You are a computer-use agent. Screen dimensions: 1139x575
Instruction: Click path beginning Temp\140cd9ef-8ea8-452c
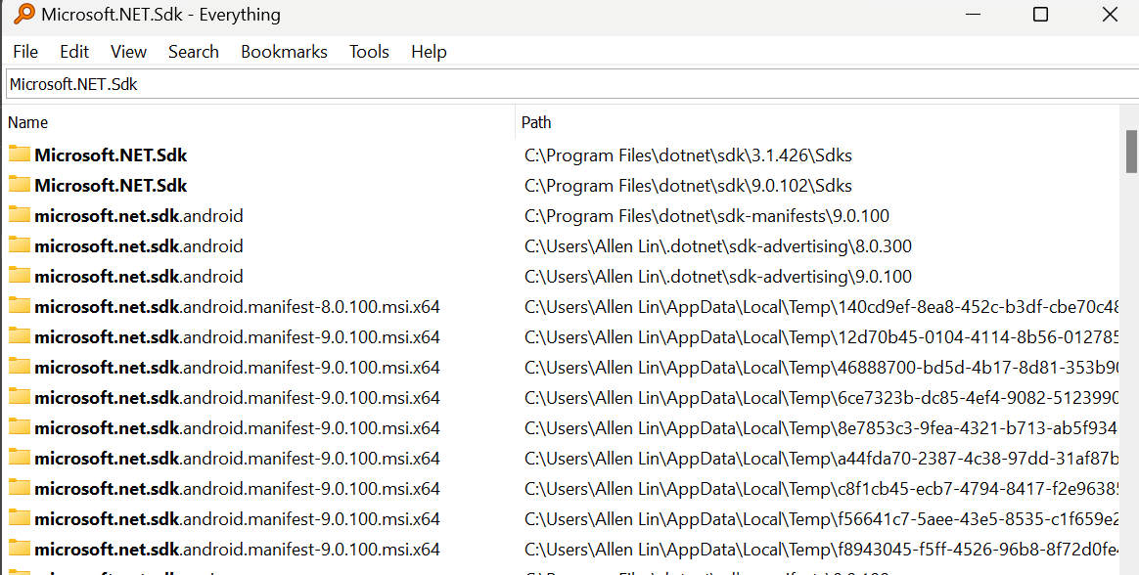[821, 306]
